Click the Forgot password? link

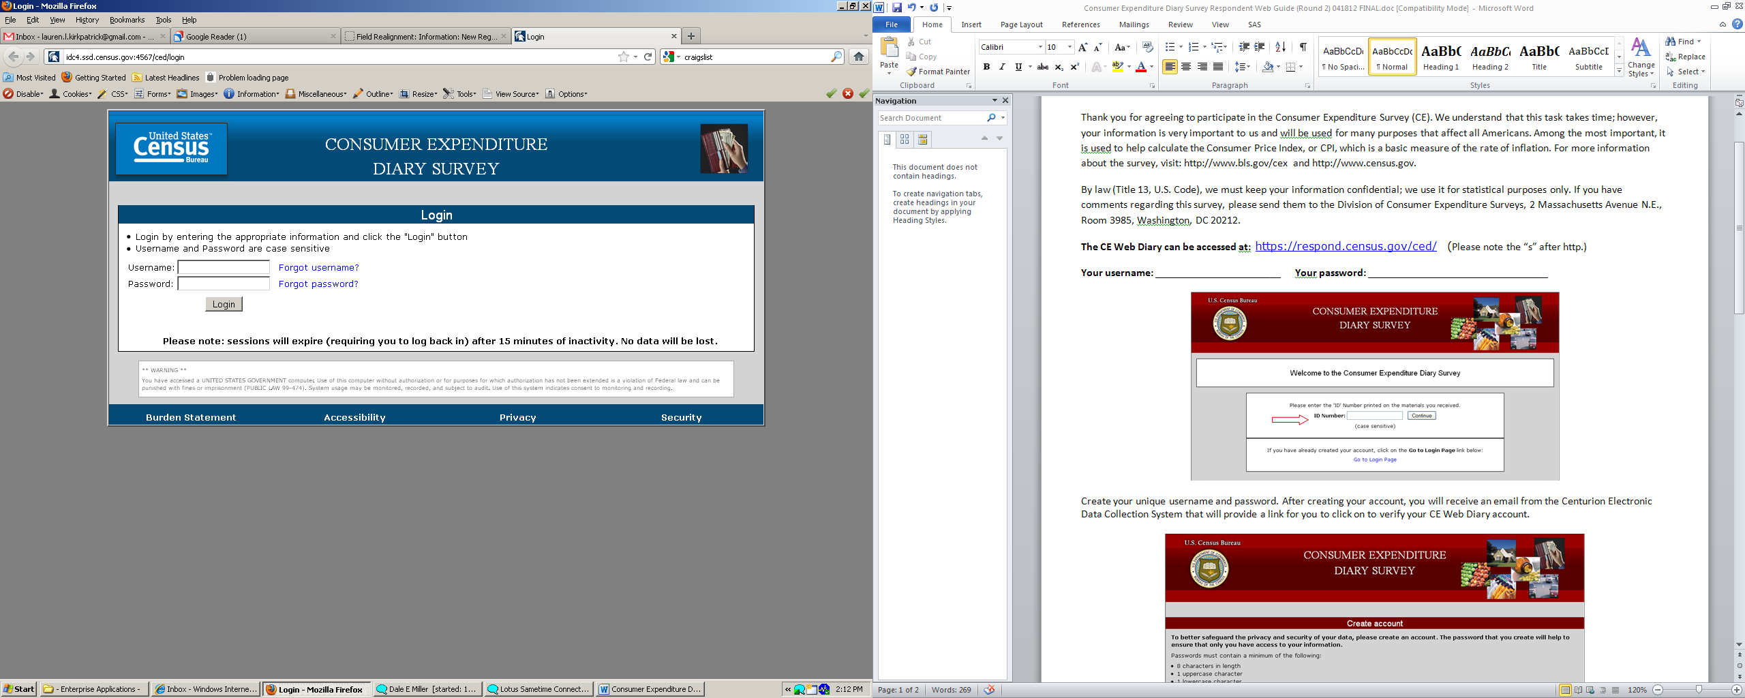pyautogui.click(x=318, y=284)
